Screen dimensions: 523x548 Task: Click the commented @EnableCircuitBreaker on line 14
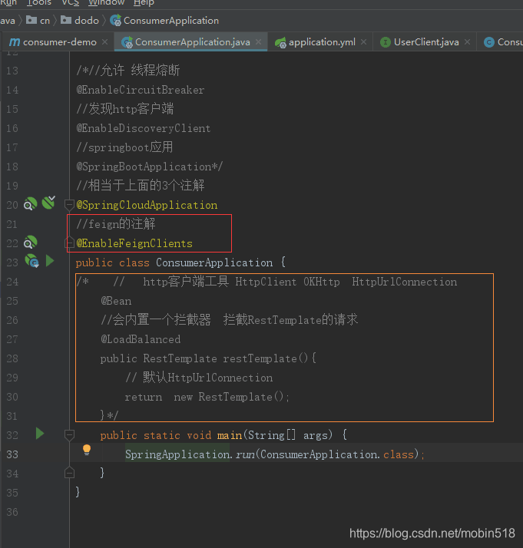141,90
